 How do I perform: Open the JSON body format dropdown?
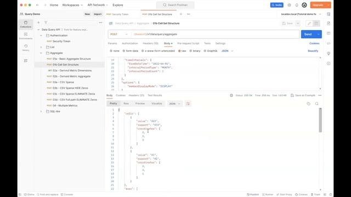[227, 51]
